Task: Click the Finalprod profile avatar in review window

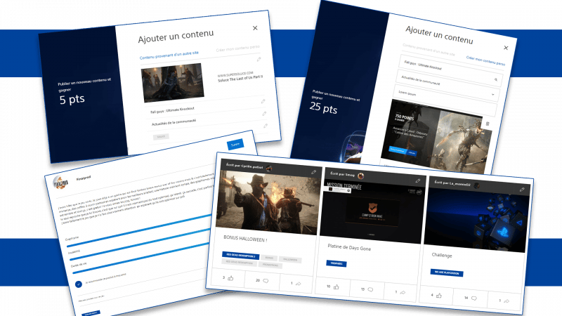Action: (x=60, y=183)
